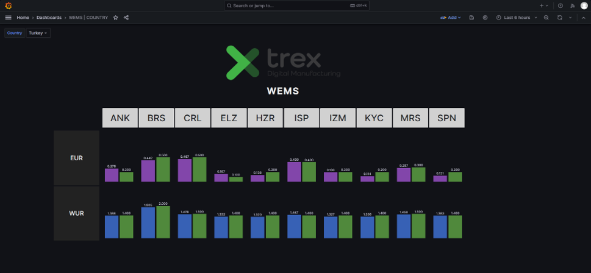The image size is (591, 273).
Task: Click the save dashboard icon
Action: [x=471, y=18]
